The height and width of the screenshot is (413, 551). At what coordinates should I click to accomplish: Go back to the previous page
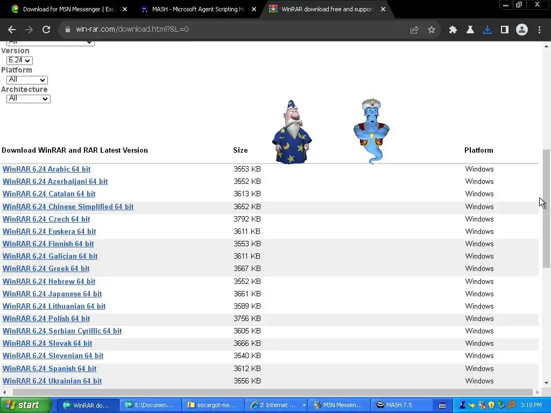[x=12, y=30]
